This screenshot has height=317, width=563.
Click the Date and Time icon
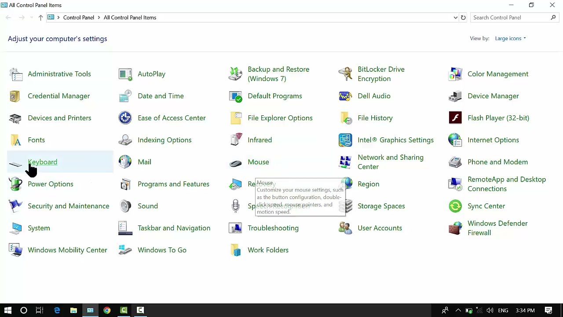click(x=125, y=96)
